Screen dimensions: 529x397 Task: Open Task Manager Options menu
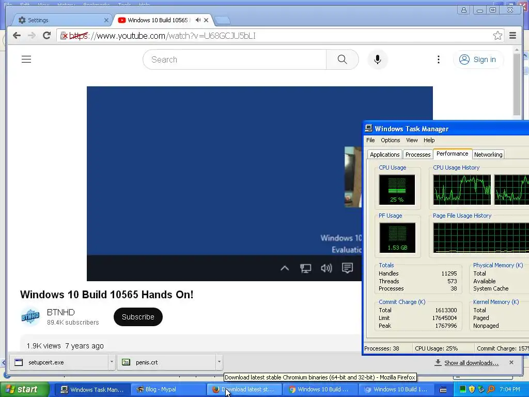point(391,140)
